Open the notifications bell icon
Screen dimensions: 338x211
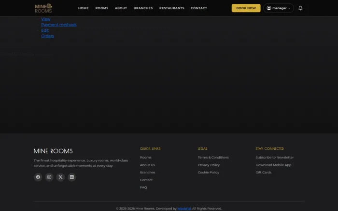pos(300,8)
